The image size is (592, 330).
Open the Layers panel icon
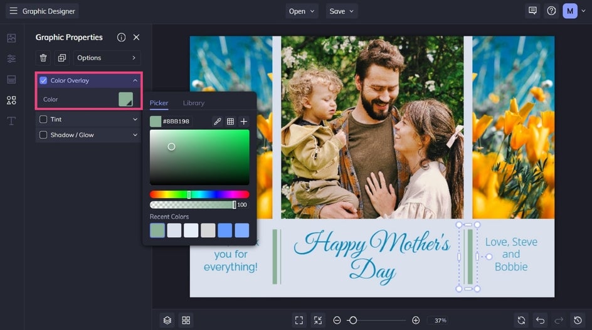tap(167, 320)
